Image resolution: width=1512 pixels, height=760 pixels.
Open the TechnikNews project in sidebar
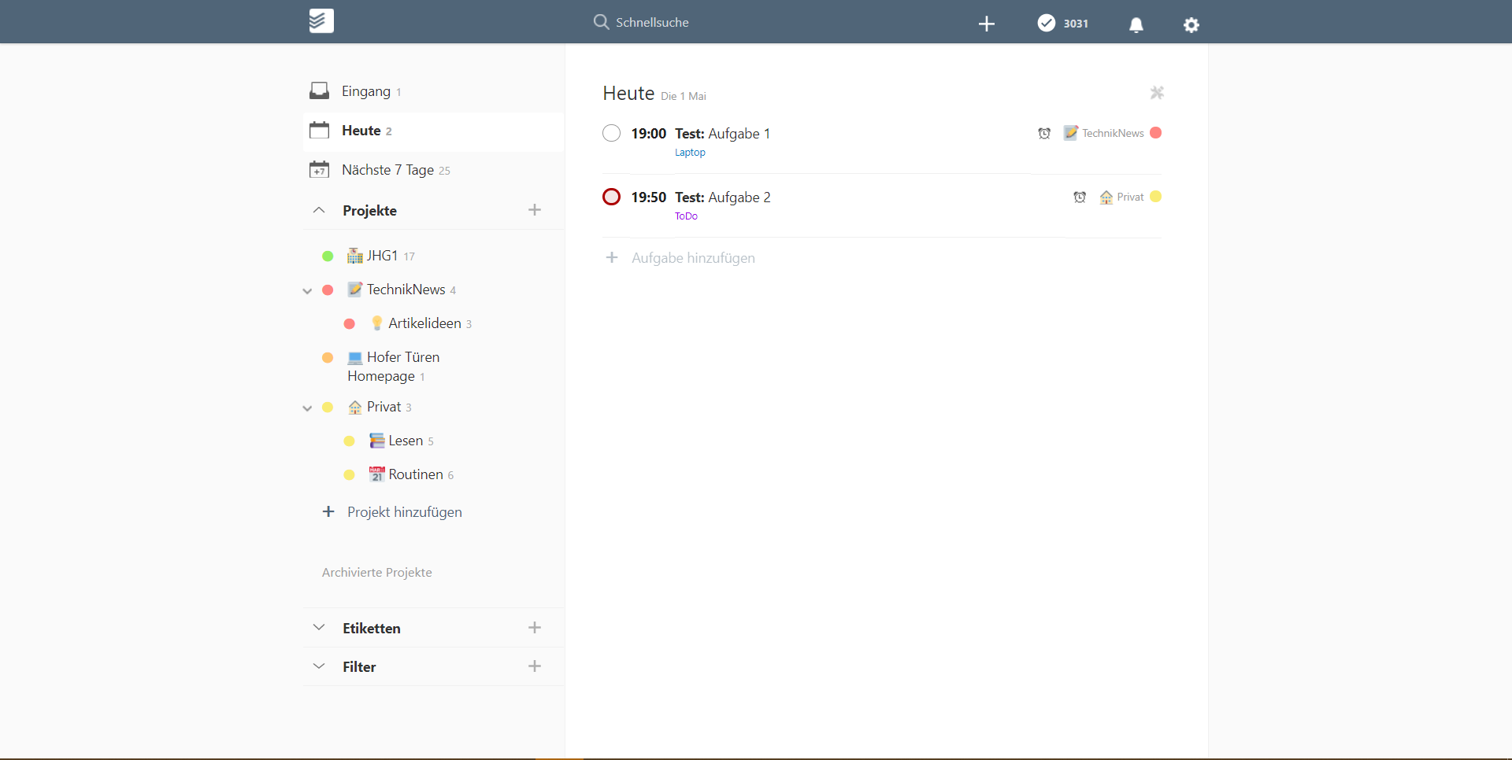click(406, 290)
